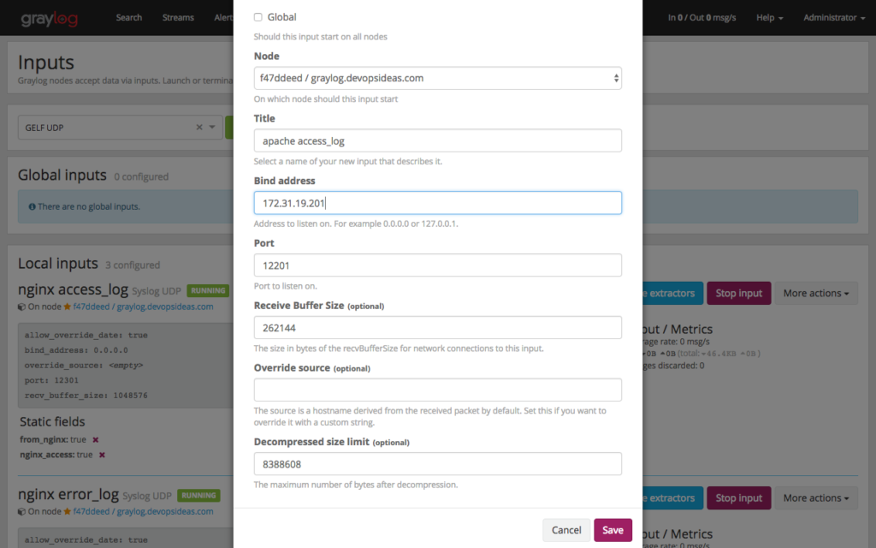Go to the Search page
Screen dimensions: 876x548
[x=129, y=17]
